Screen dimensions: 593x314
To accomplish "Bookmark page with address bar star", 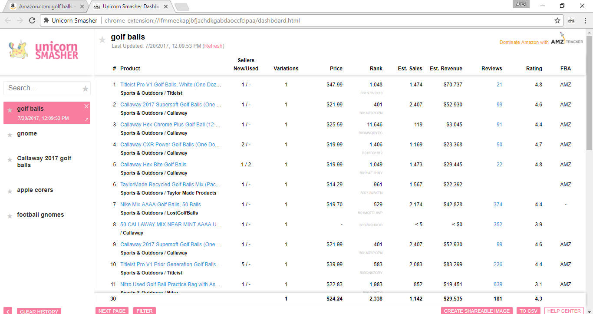I will 557,20.
